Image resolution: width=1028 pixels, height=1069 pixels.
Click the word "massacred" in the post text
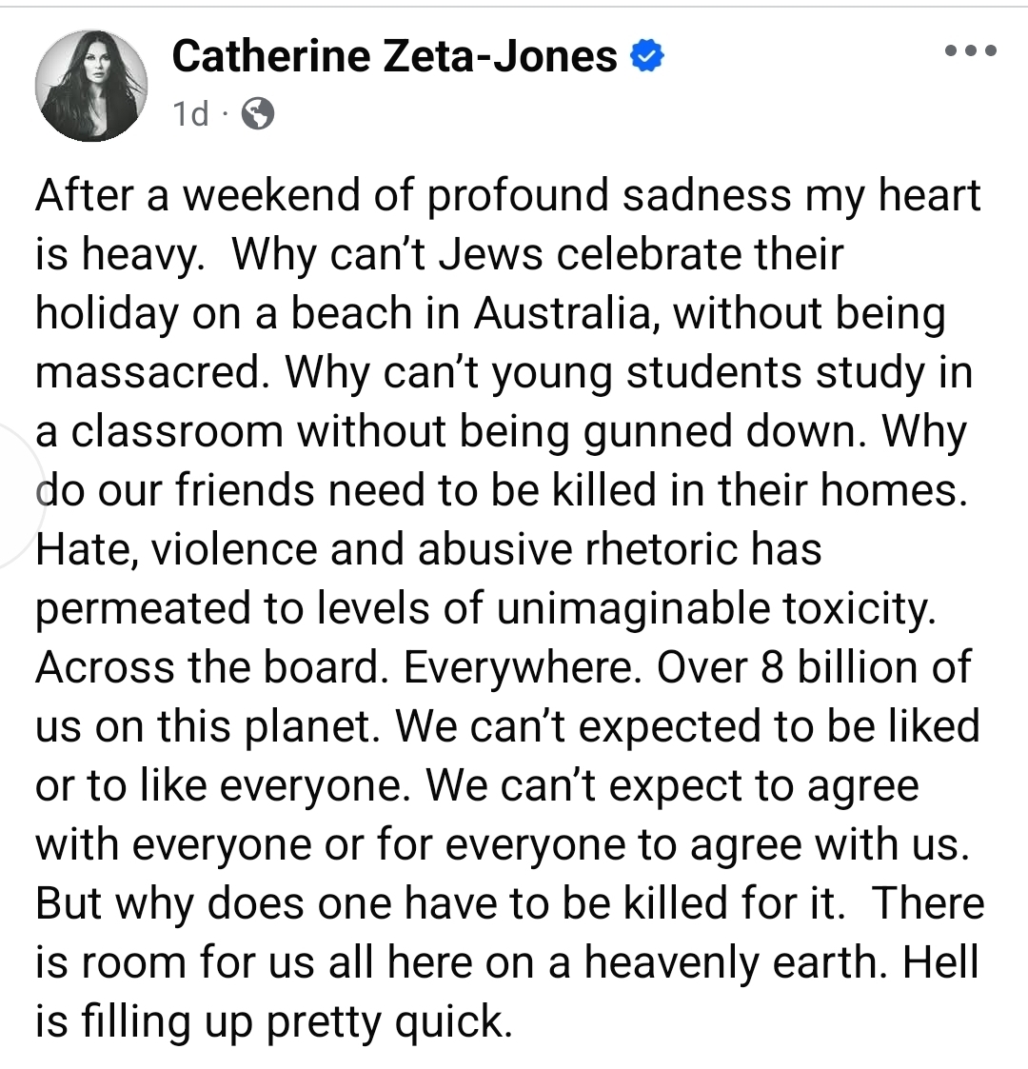pyautogui.click(x=148, y=372)
